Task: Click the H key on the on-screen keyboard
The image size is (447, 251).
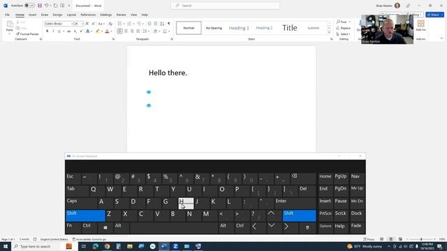Action: point(186,204)
